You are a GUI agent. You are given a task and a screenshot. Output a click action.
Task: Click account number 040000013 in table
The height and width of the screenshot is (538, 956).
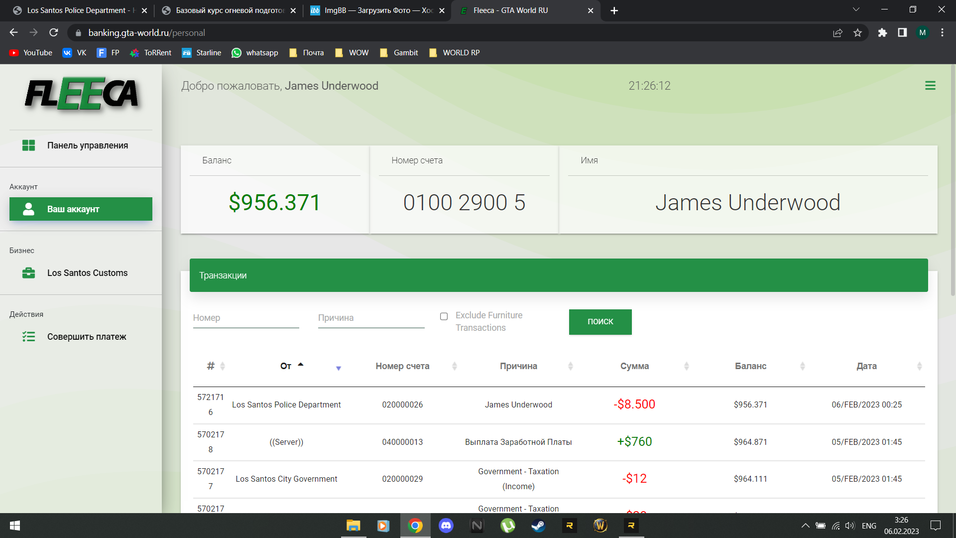point(402,442)
